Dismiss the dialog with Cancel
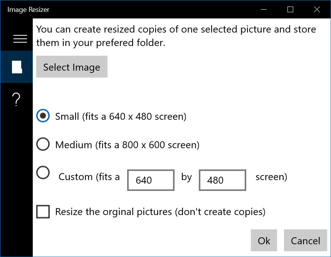 [x=305, y=240]
